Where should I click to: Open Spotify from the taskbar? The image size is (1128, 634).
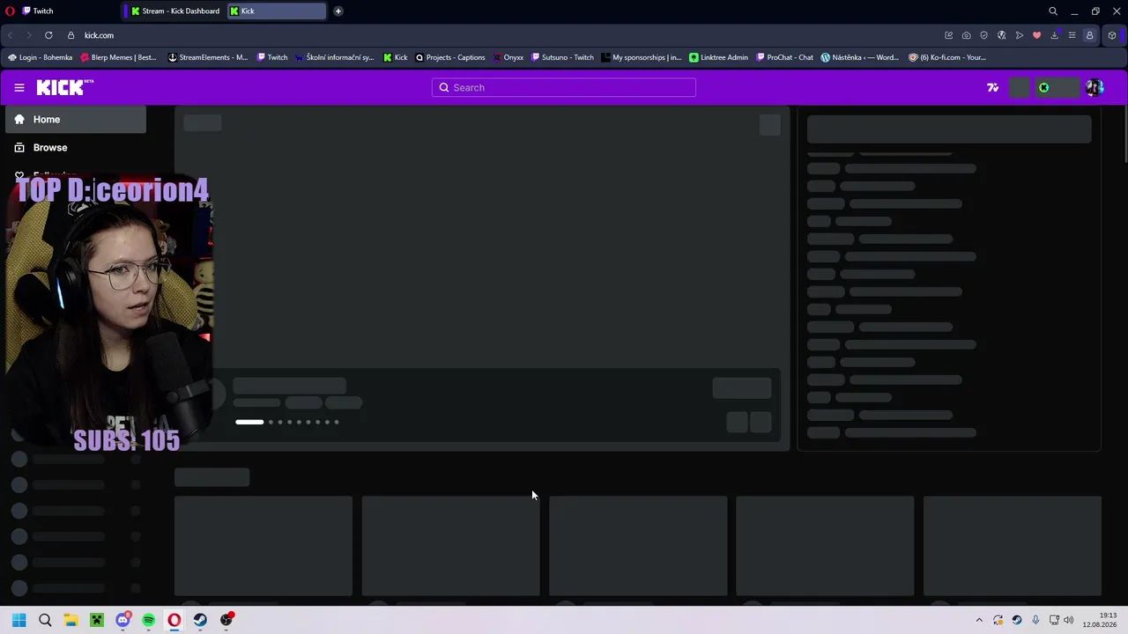click(x=149, y=620)
